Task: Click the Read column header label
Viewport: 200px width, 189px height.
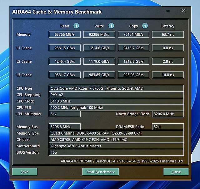Action: (65, 26)
